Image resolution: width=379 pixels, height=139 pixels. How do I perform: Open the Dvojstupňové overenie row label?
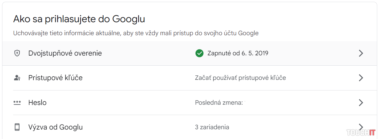(65, 53)
